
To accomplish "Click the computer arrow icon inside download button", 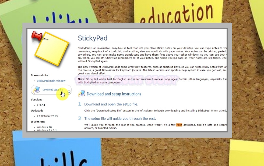I will click(36, 90).
